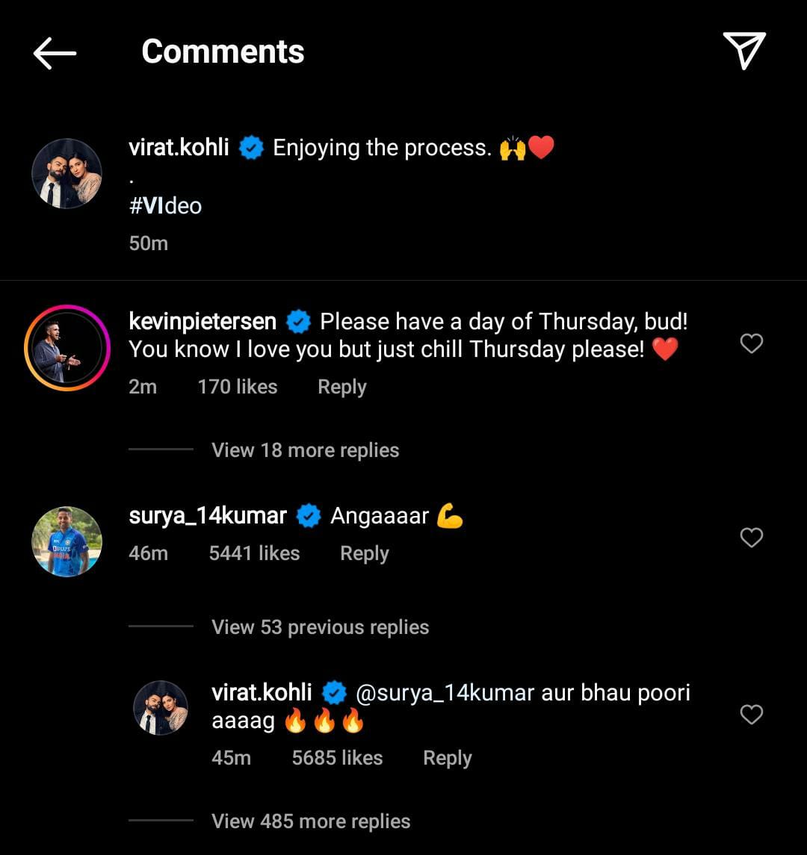Open the share/send paper plane icon
This screenshot has width=807, height=855.
tap(744, 51)
